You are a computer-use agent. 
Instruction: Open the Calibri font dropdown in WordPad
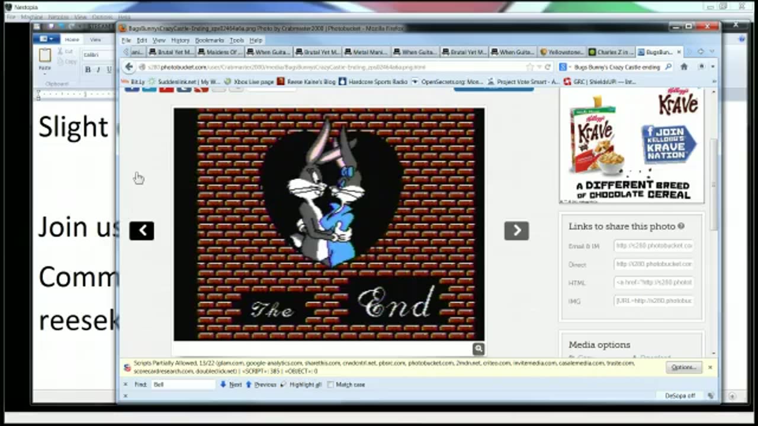pyautogui.click(x=98, y=55)
